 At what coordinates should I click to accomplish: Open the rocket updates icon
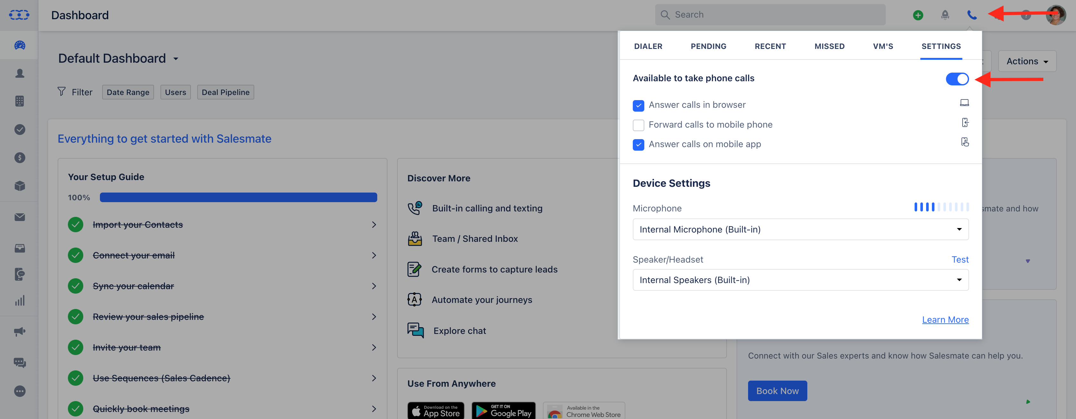tap(945, 15)
